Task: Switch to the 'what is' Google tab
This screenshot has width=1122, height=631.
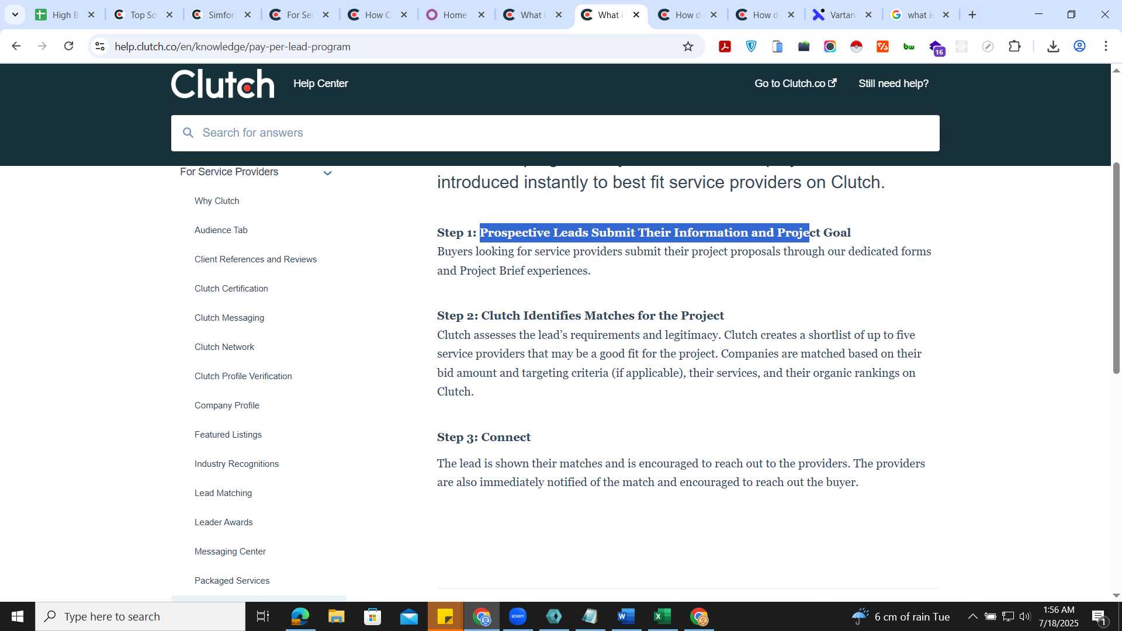Action: [920, 15]
